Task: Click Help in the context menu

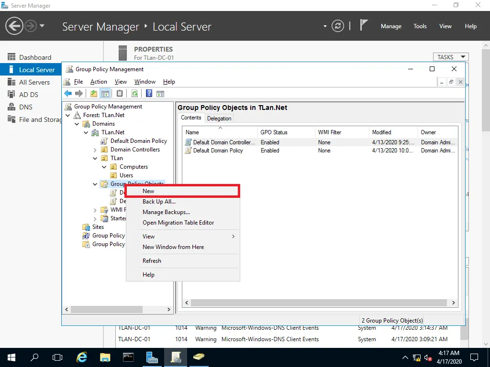Action: 183,275
